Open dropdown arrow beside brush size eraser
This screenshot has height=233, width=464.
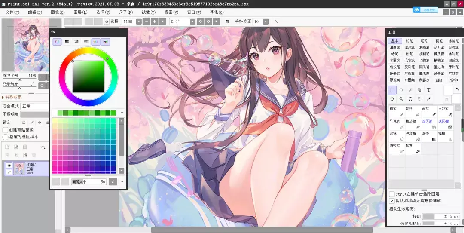pyautogui.click(x=122, y=182)
